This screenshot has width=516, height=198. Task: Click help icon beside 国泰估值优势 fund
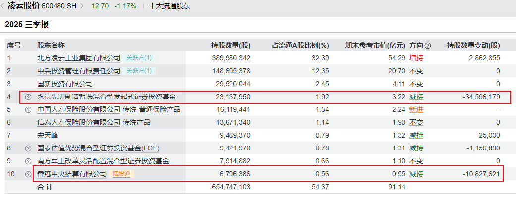(28, 148)
